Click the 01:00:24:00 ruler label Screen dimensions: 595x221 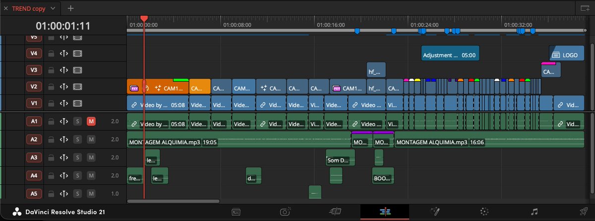click(x=424, y=24)
